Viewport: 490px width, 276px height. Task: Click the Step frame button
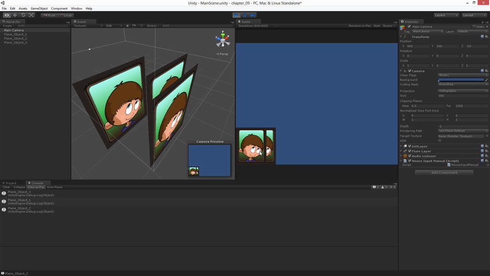(x=253, y=15)
